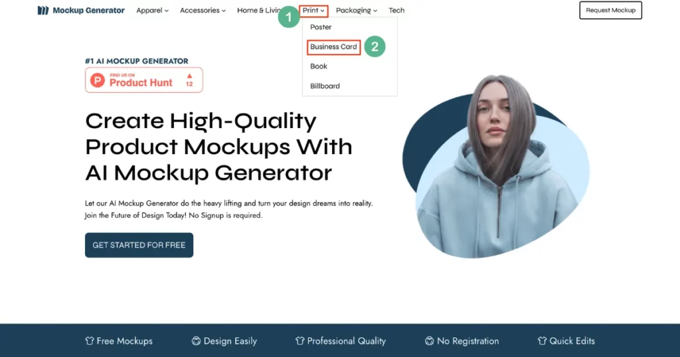Click the Design Easily icon
The width and height of the screenshot is (680, 357).
(x=196, y=341)
